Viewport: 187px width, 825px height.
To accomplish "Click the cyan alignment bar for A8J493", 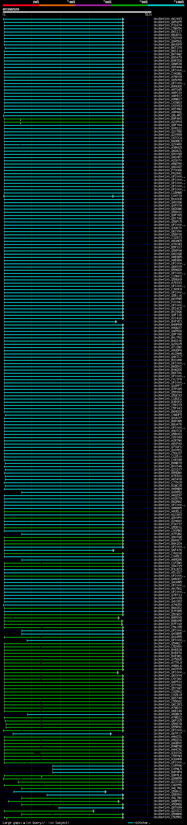I will pos(64,19).
